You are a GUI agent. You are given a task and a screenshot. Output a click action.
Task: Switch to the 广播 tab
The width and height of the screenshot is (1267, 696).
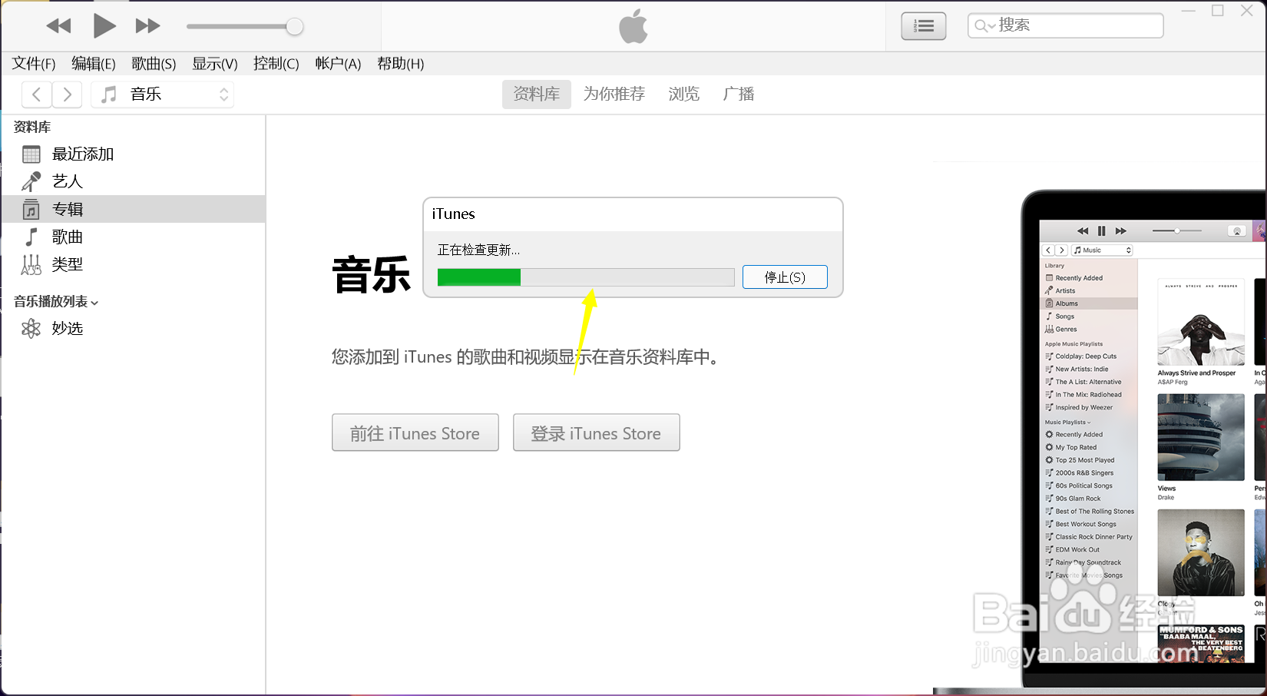739,94
